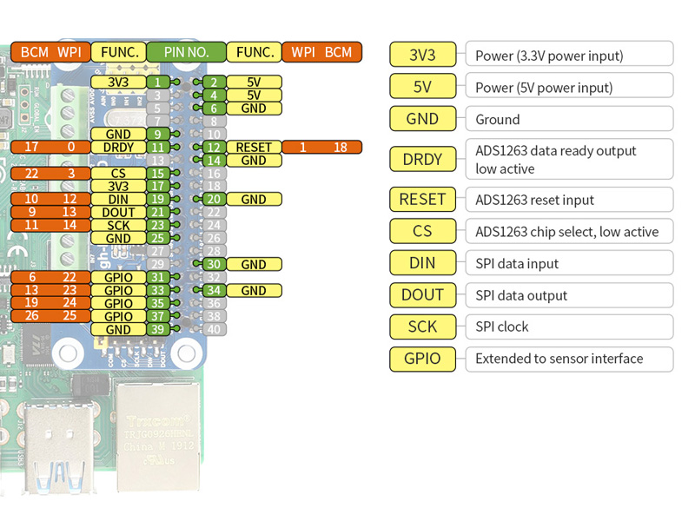Click the green pin number 2 box
The height and width of the screenshot is (521, 695).
pos(214,82)
